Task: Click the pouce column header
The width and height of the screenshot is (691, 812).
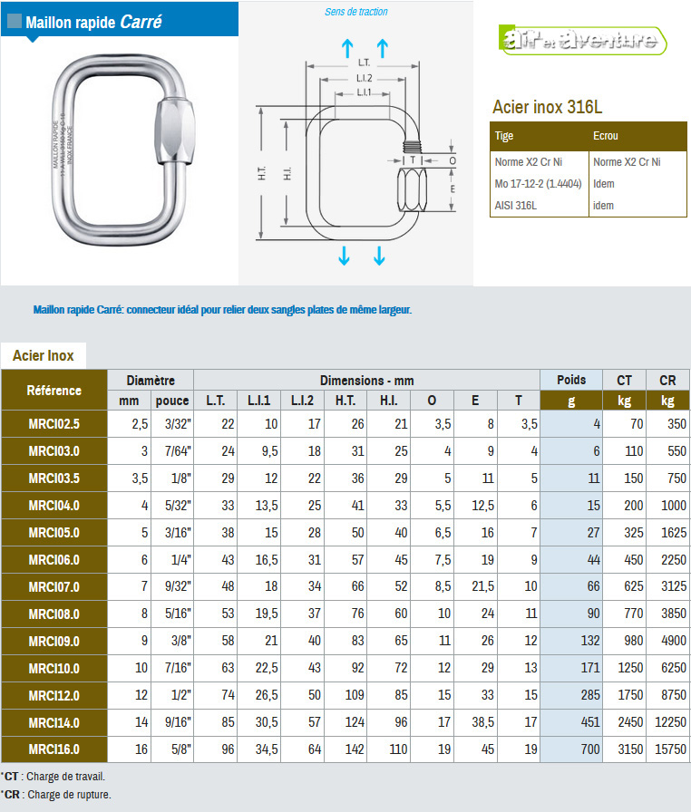Action: [172, 401]
